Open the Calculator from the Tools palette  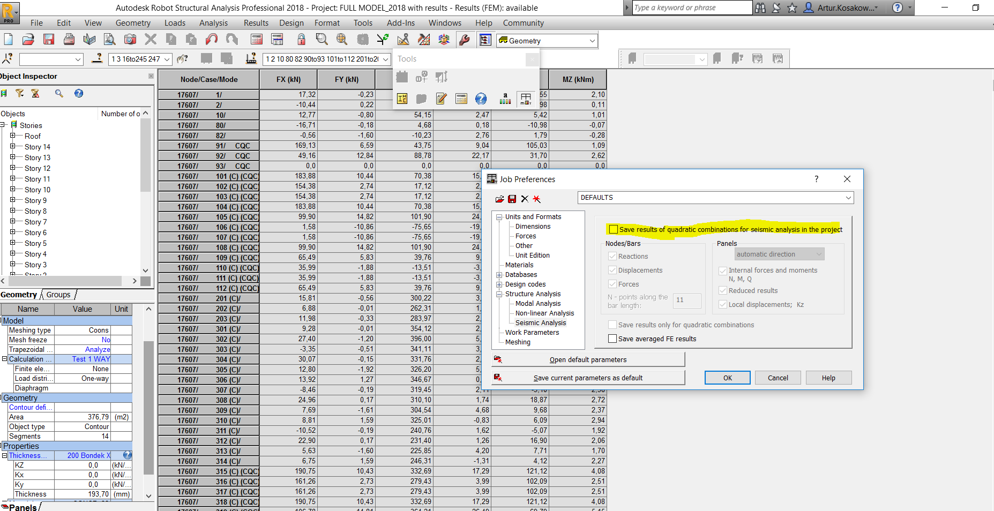point(461,99)
